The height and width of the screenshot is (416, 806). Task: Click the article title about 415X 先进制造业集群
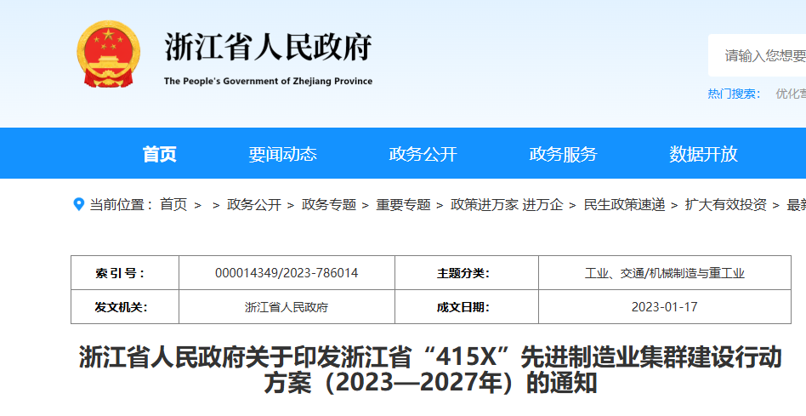point(431,370)
